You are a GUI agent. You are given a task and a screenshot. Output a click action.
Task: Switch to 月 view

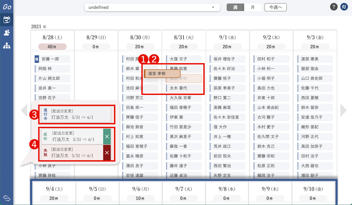(x=253, y=7)
